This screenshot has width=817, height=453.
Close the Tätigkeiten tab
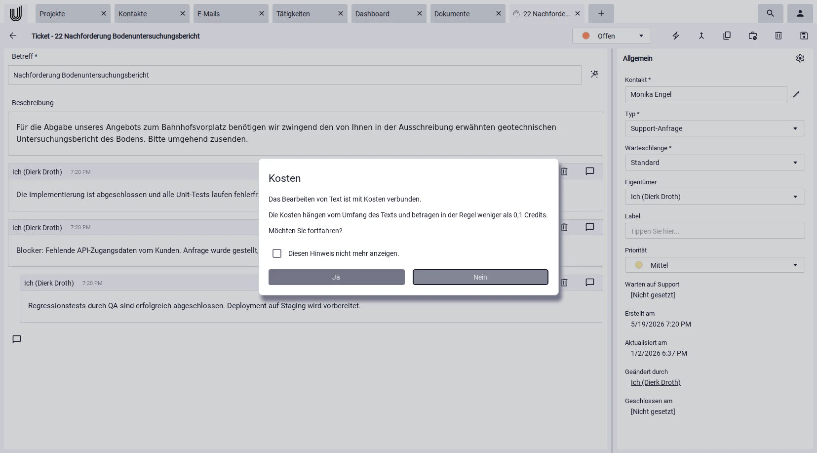[341, 13]
